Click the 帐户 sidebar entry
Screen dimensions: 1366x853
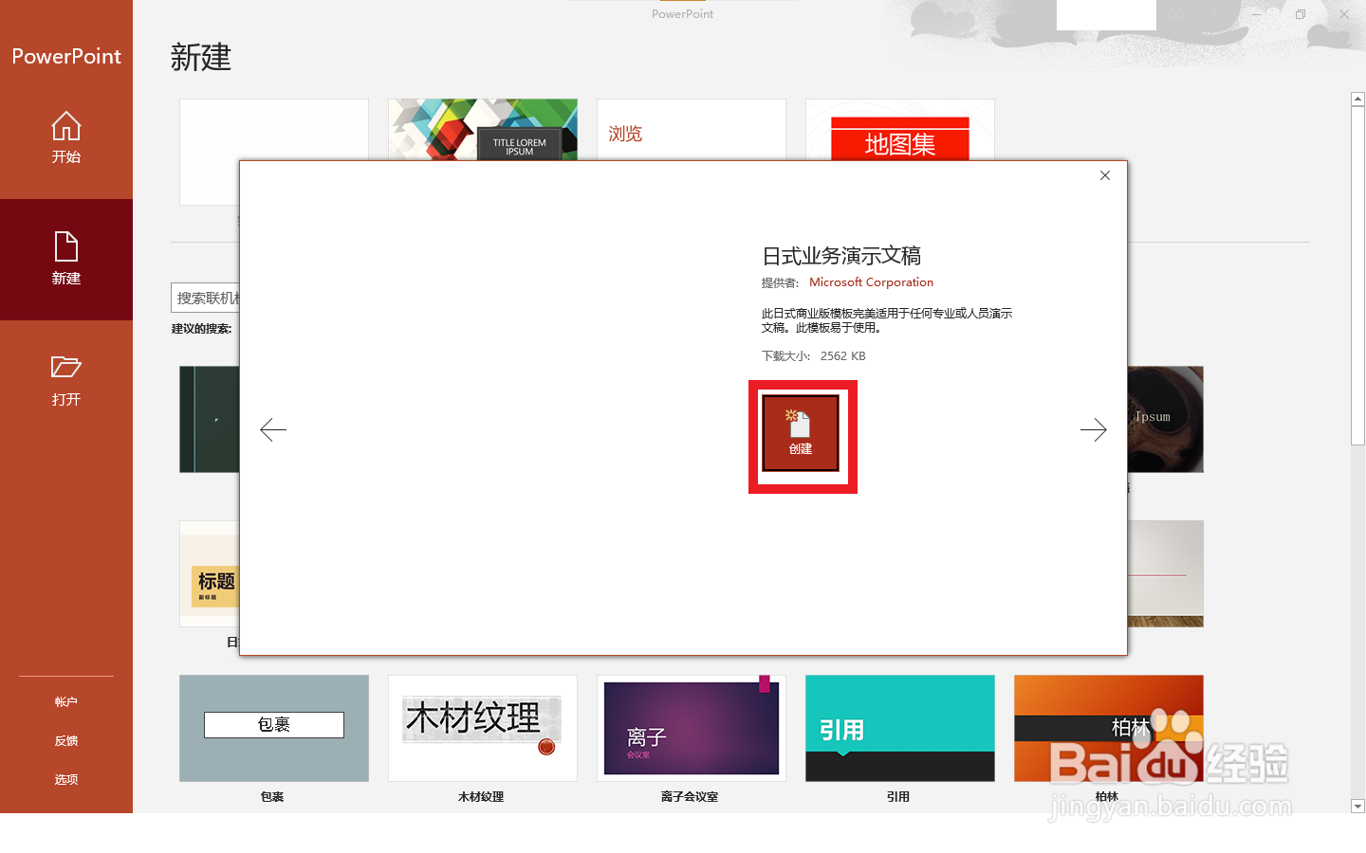[66, 702]
